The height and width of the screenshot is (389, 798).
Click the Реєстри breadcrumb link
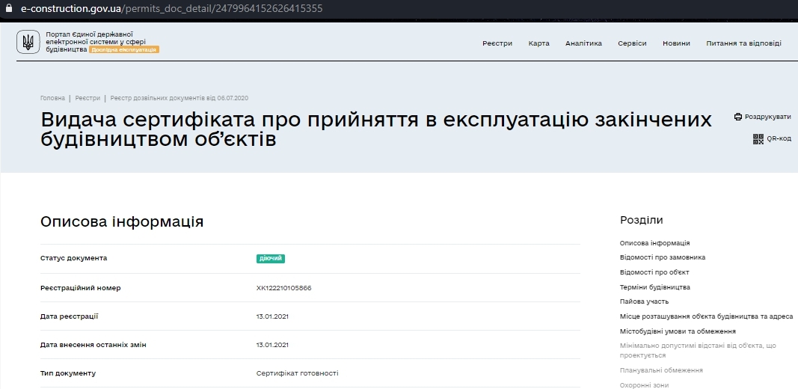click(88, 98)
